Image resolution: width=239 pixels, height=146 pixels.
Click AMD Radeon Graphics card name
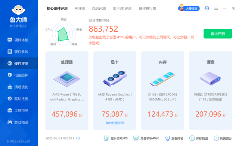115,97
